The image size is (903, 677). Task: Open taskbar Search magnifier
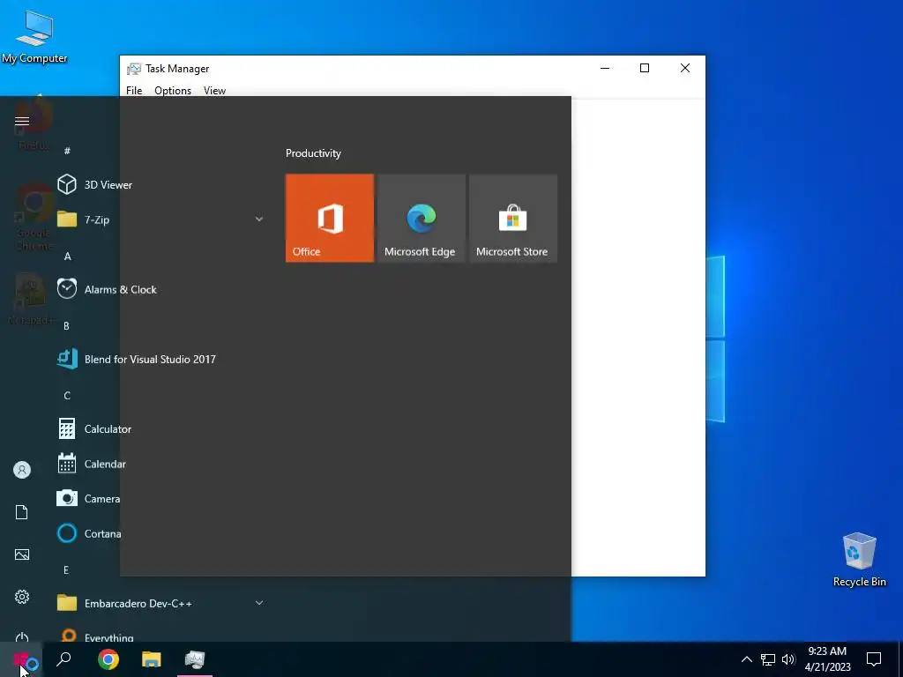pos(63,659)
